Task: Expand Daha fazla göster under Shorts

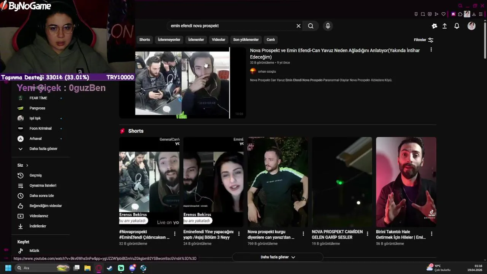Action: [x=278, y=257]
